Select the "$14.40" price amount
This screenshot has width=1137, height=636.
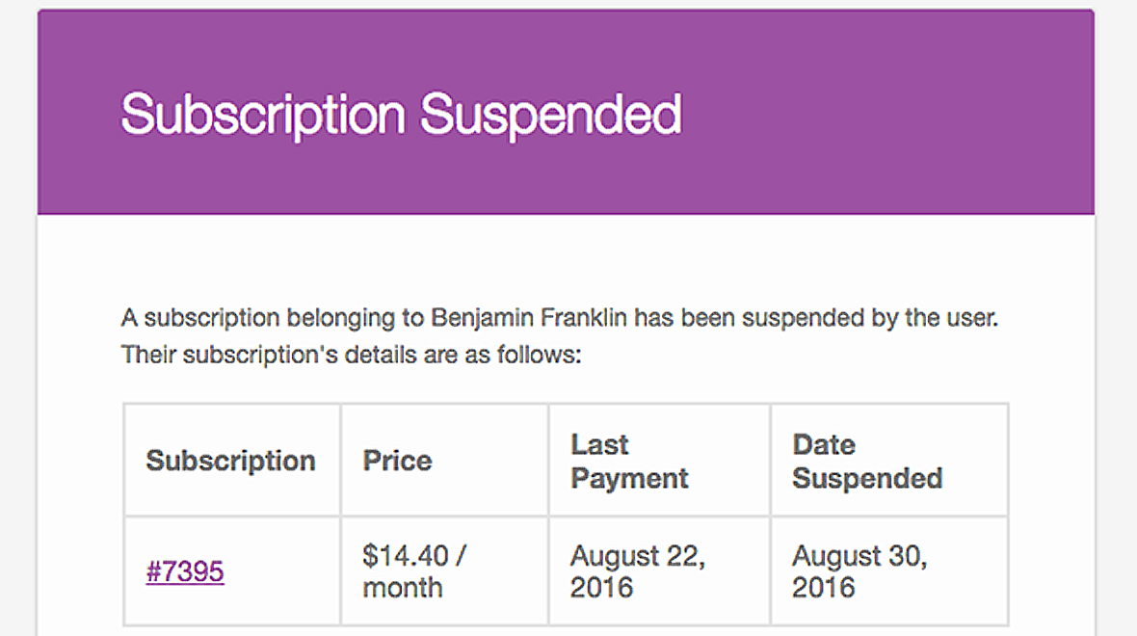(406, 555)
